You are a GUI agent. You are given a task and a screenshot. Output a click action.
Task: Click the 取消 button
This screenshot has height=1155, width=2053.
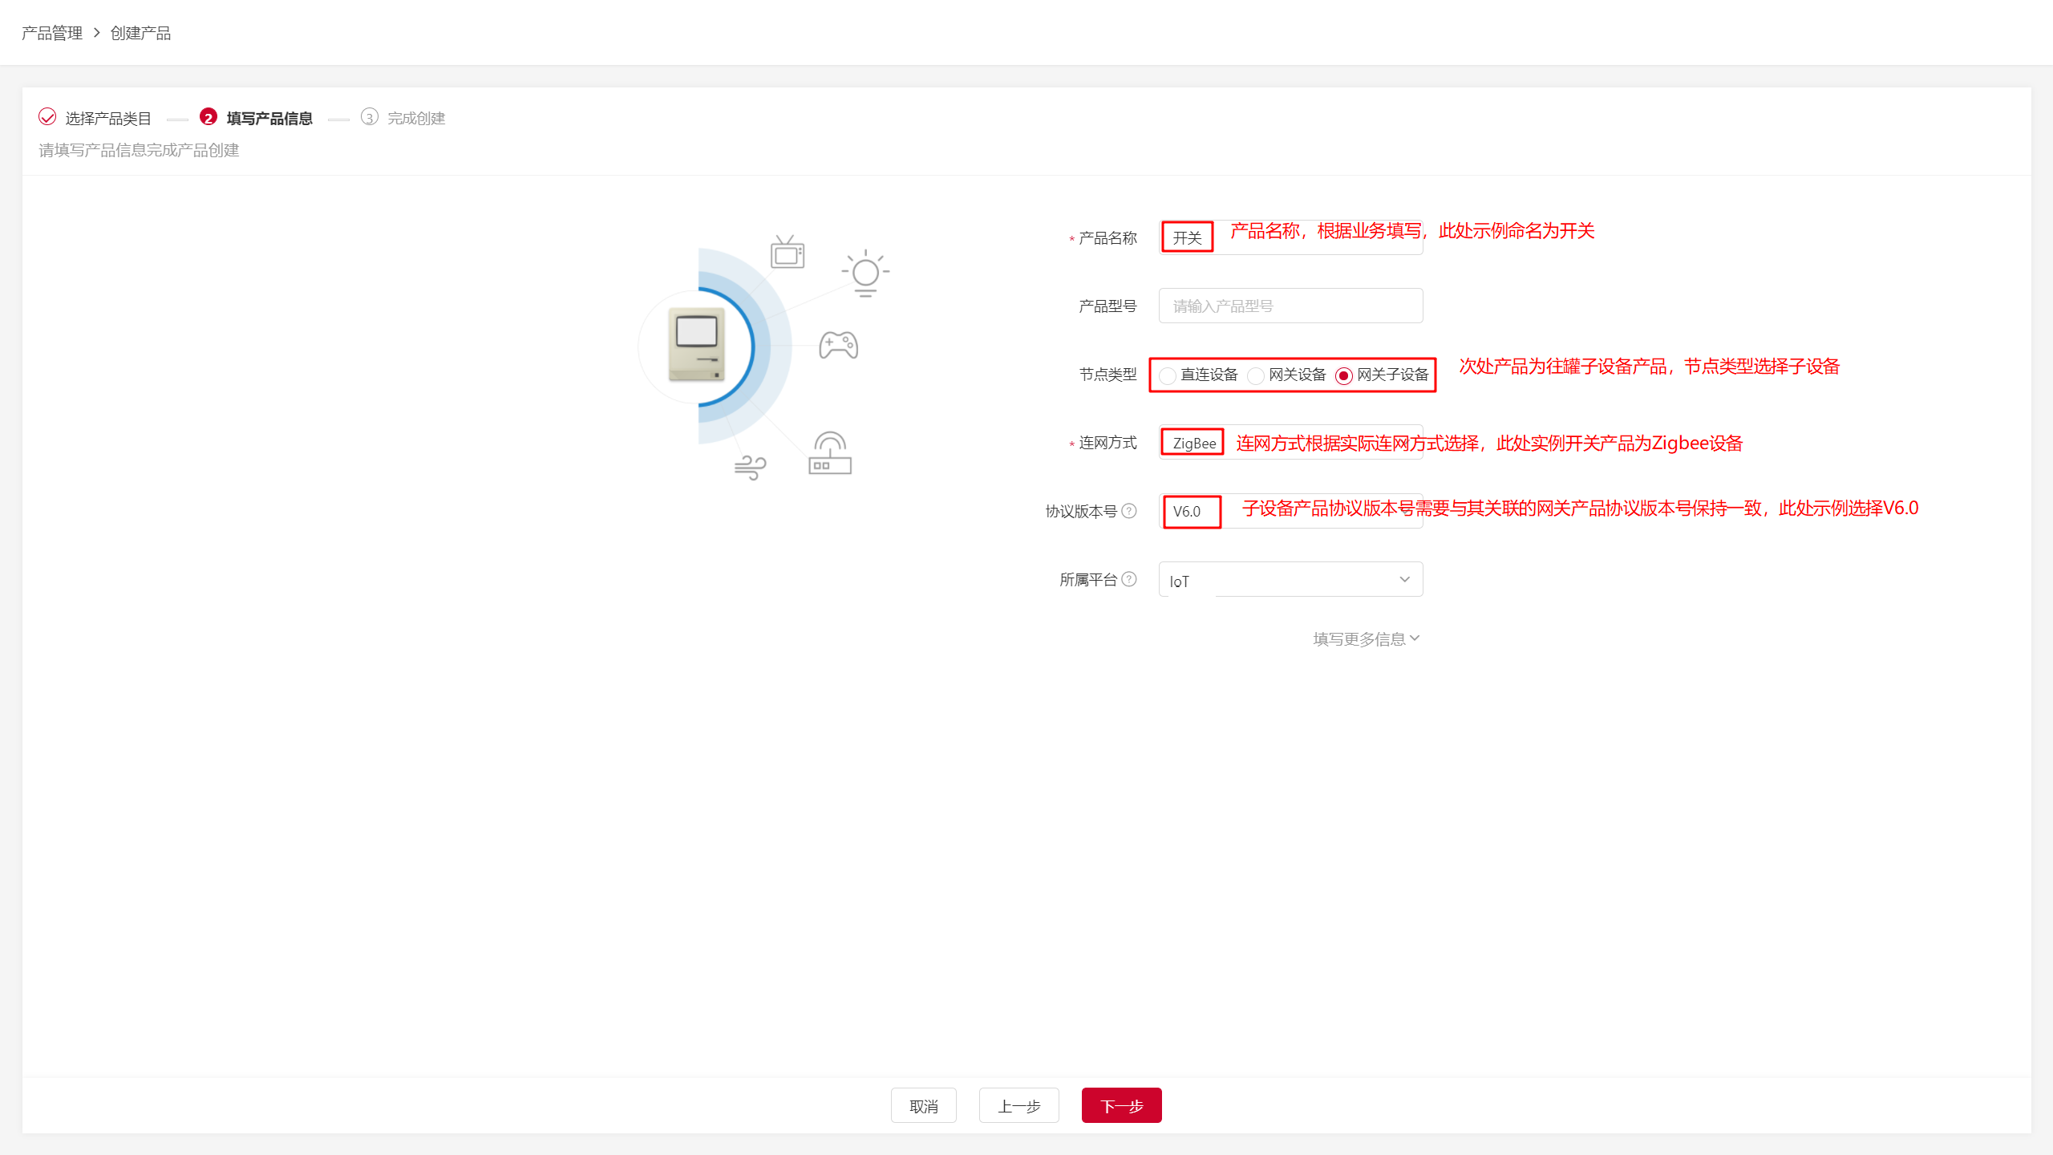point(923,1106)
